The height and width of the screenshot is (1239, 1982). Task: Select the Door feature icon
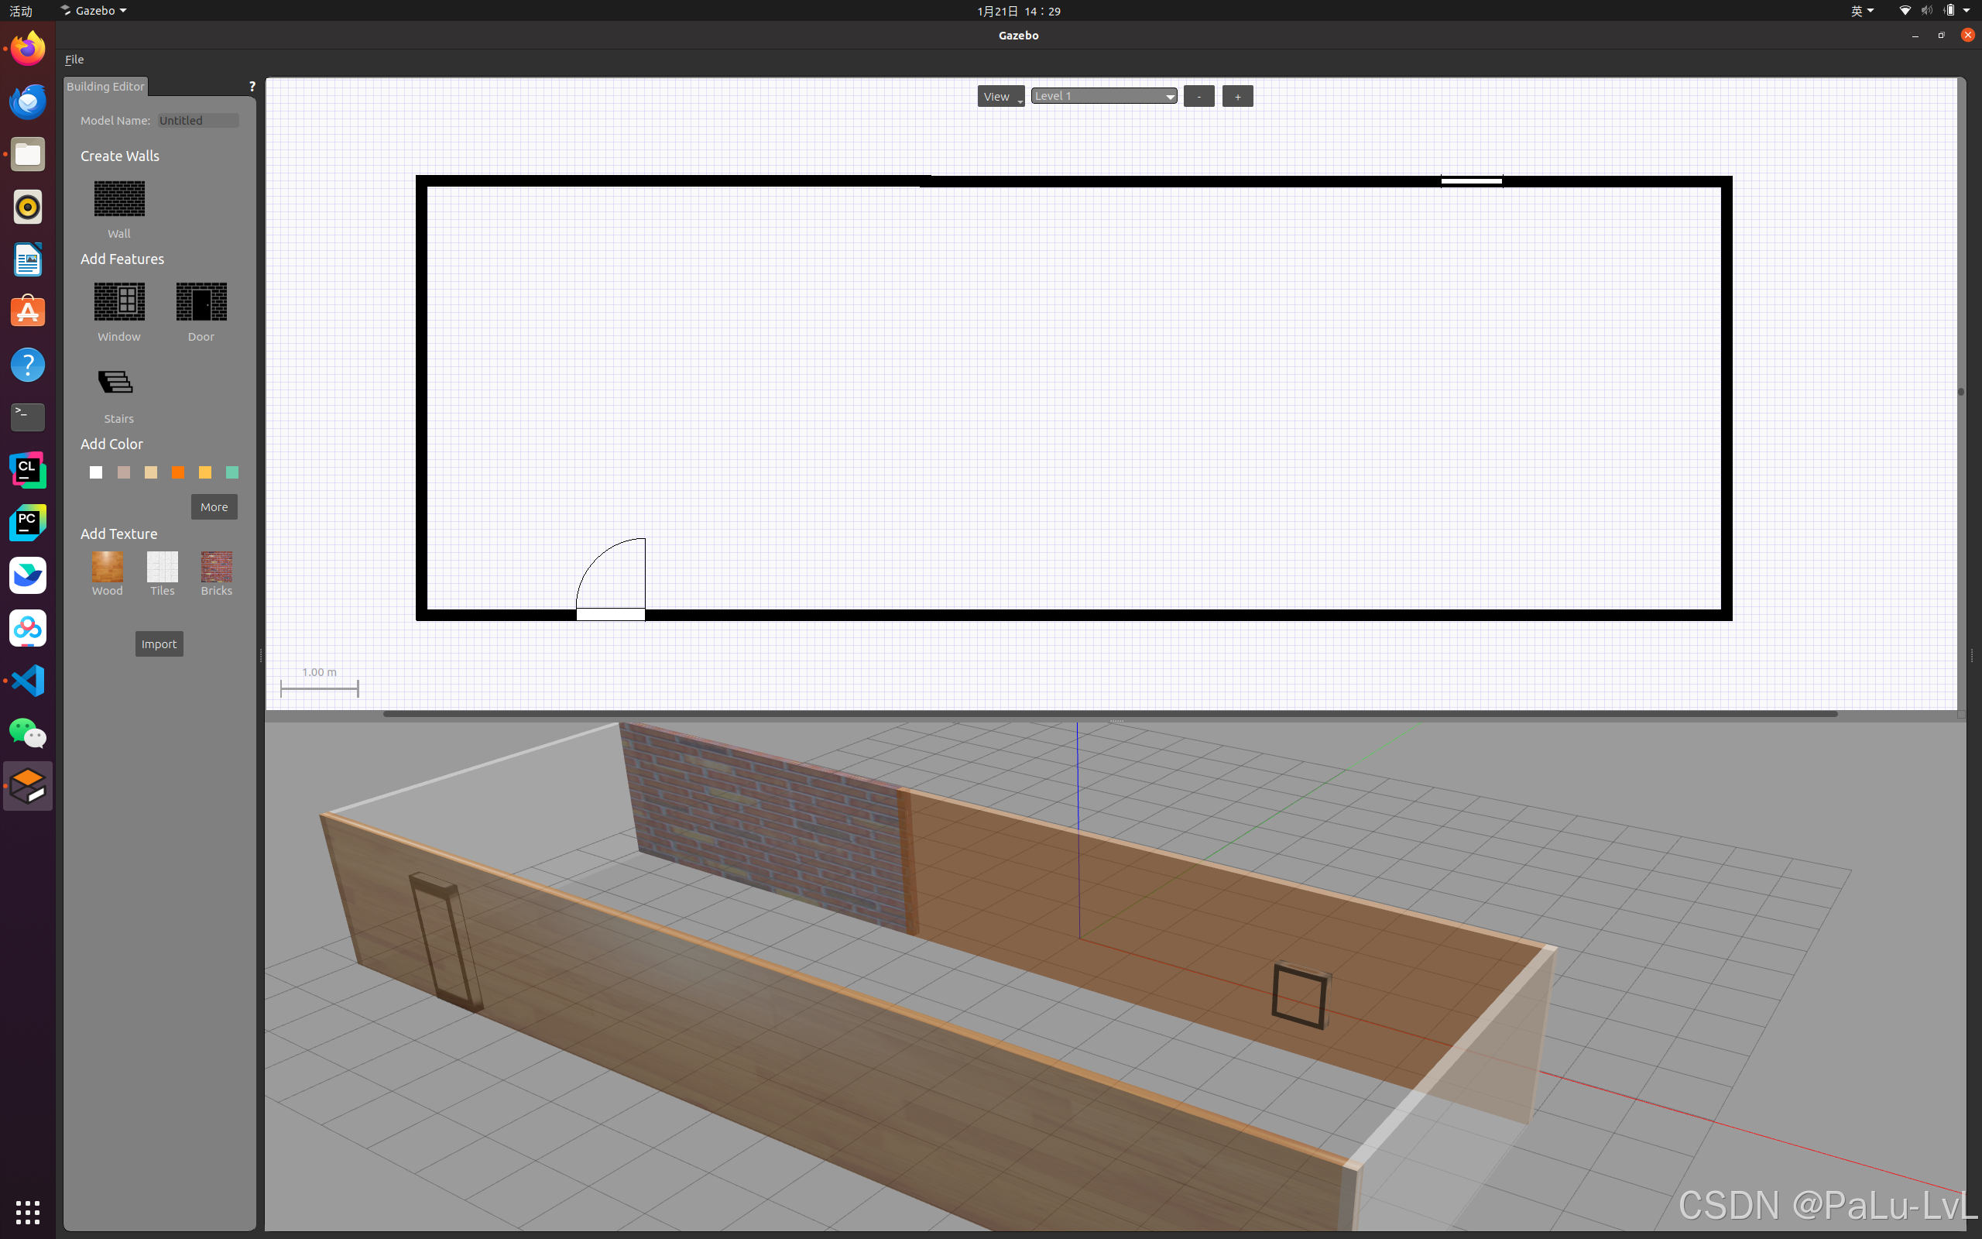(x=201, y=302)
